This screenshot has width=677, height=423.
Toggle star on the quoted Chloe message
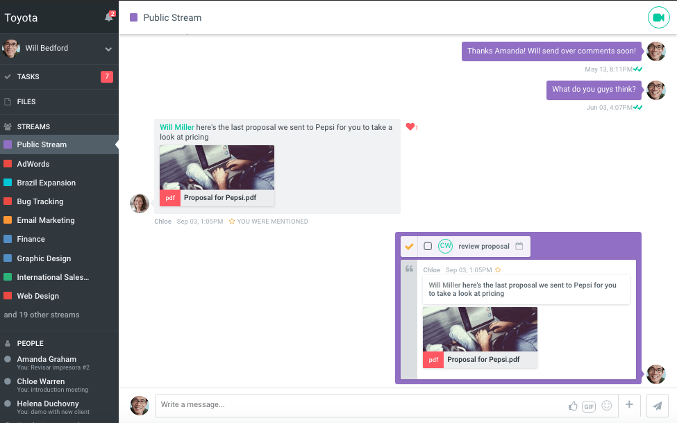tap(498, 269)
